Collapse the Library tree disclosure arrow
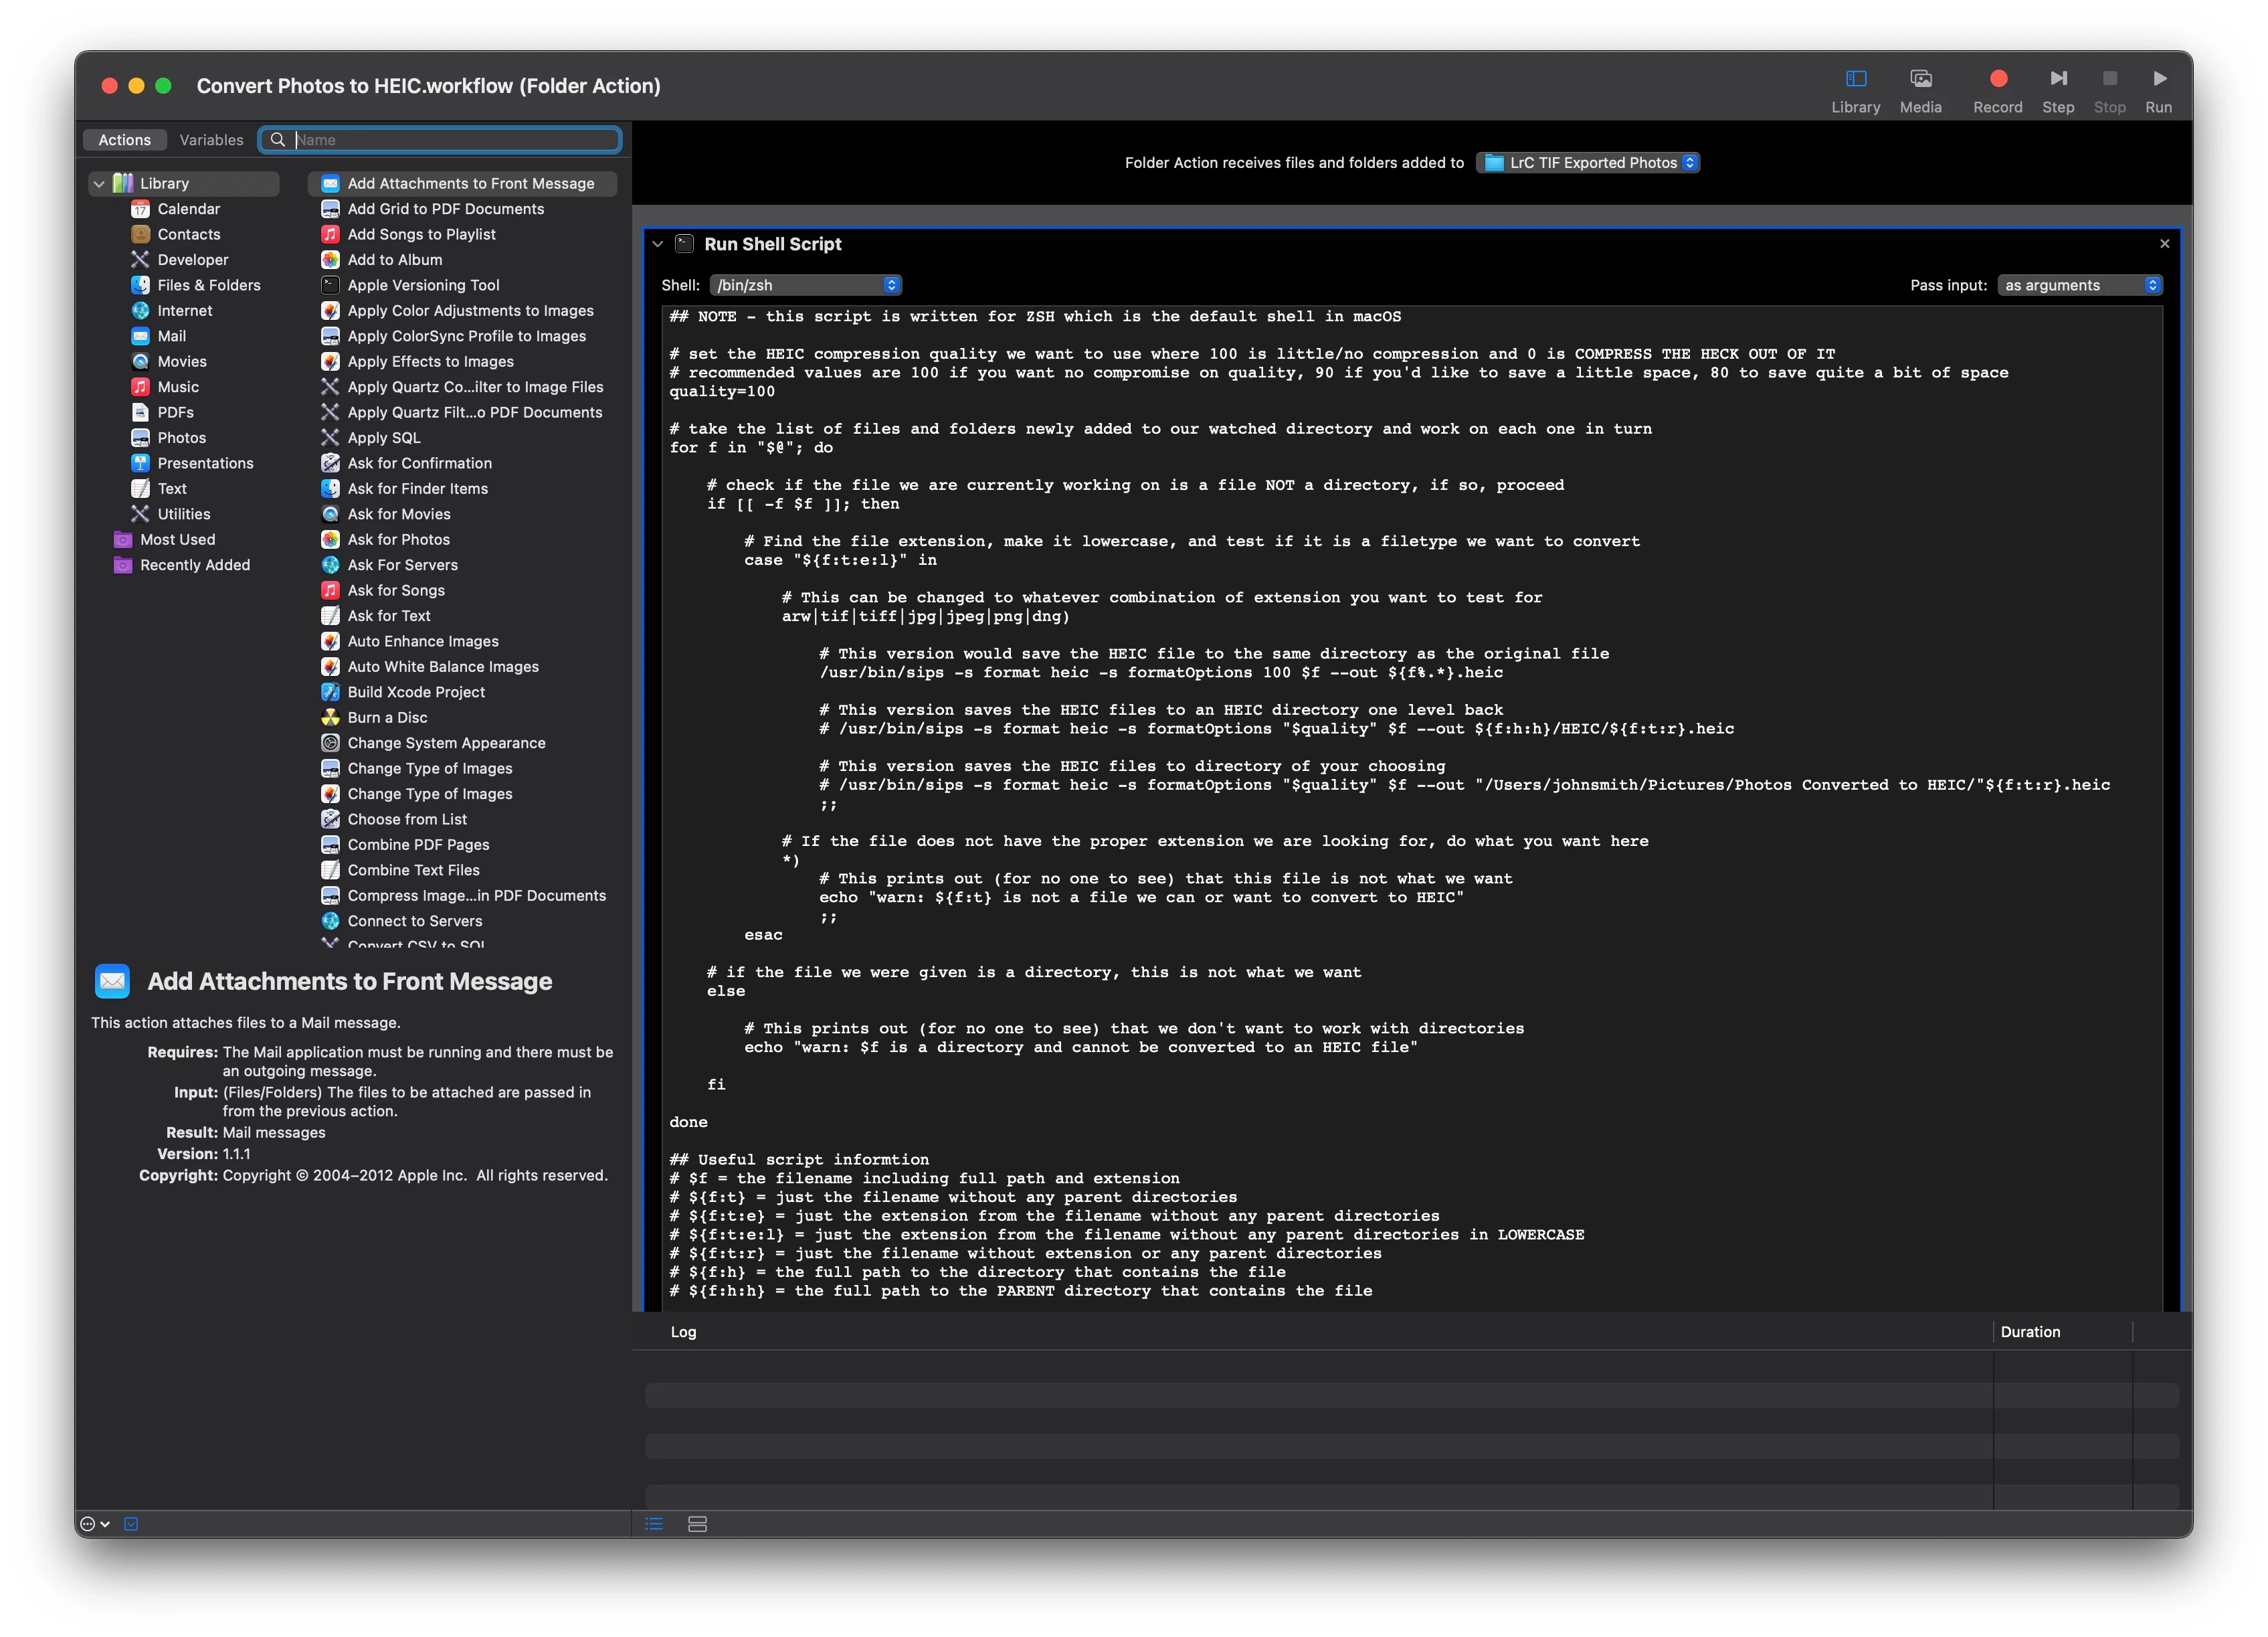 pyautogui.click(x=99, y=184)
